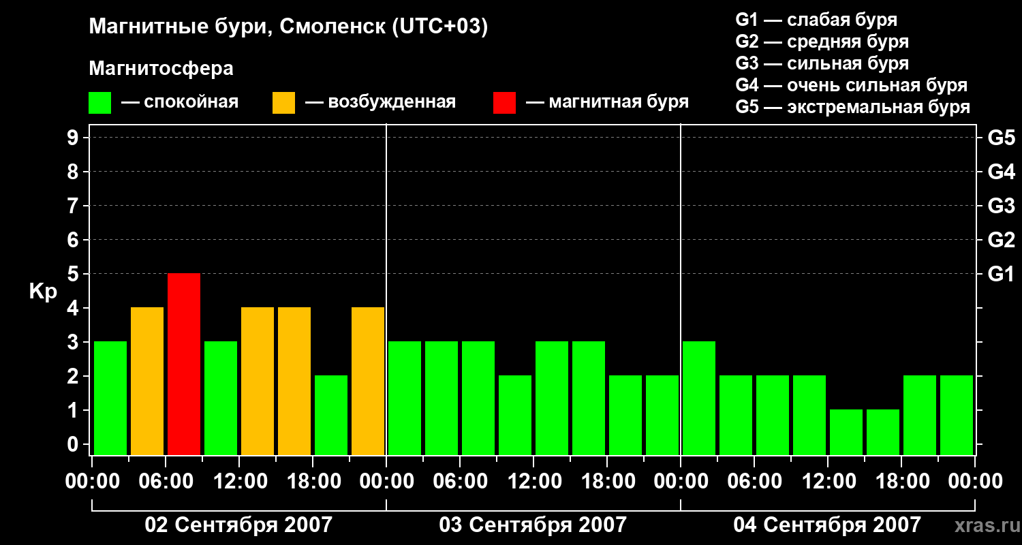Viewport: 1022px width, 545px height.
Task: Select the green Kp 2 bar at 18:00 on 02 September
Action: [331, 416]
